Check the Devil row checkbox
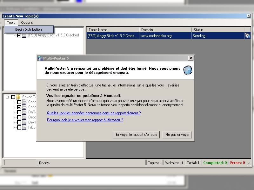 pyautogui.click(x=19, y=122)
